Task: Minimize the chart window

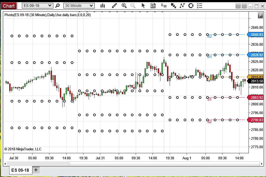Action: tap(250, 6)
